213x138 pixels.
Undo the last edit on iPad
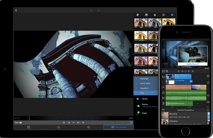point(92,11)
